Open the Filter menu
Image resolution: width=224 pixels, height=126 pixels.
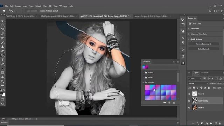[45, 6]
